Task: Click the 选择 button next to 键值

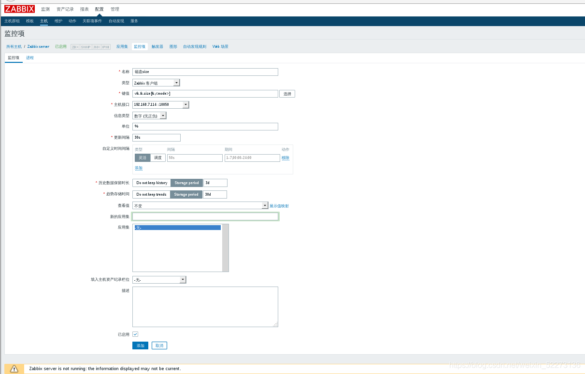Action: click(x=287, y=94)
